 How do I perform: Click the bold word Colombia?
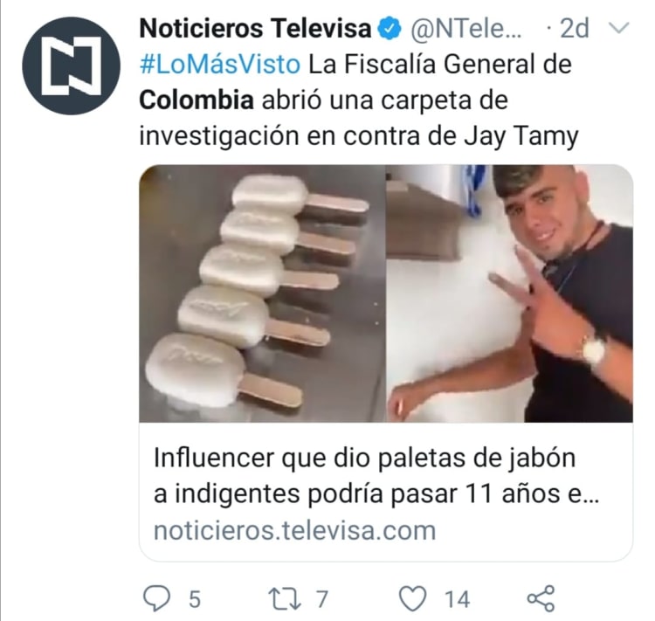[196, 100]
